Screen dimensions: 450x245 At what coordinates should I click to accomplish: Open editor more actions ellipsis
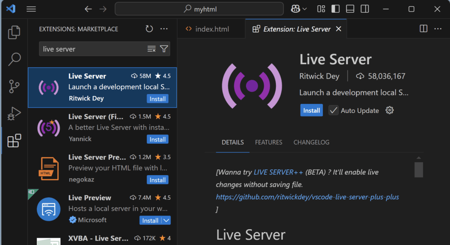click(x=438, y=29)
